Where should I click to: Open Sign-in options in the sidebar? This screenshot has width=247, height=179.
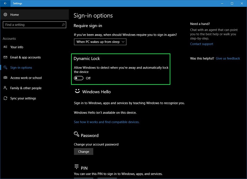[x=21, y=68]
